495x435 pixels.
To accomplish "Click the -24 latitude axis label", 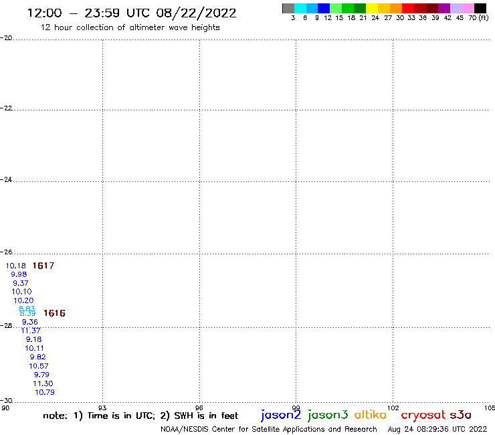I will coord(6,179).
